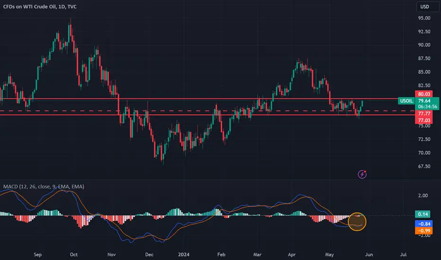Click the 90.00 price axis label
441x260 pixels.
click(x=424, y=45)
